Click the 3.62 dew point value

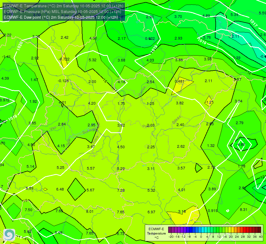[x=121, y=125]
